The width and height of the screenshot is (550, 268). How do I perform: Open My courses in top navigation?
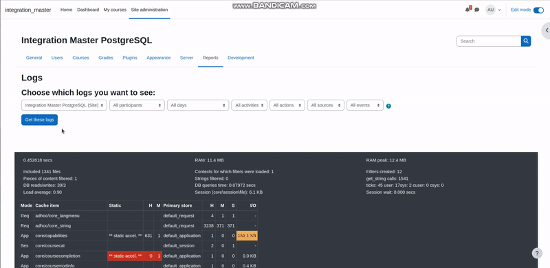[x=115, y=10]
